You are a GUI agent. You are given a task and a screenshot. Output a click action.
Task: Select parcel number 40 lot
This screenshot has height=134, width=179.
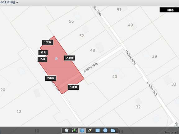pos(115,77)
